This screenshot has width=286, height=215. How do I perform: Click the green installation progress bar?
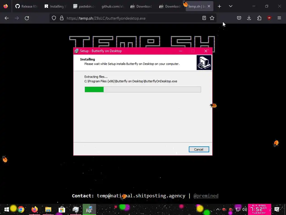[143, 89]
